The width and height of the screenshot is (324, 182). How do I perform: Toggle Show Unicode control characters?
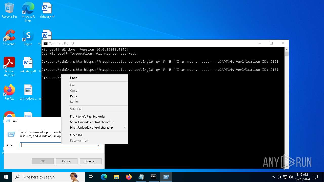95,122
